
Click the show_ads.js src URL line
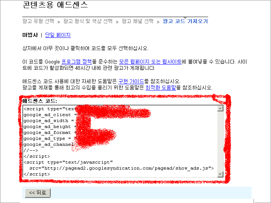tap(121, 168)
